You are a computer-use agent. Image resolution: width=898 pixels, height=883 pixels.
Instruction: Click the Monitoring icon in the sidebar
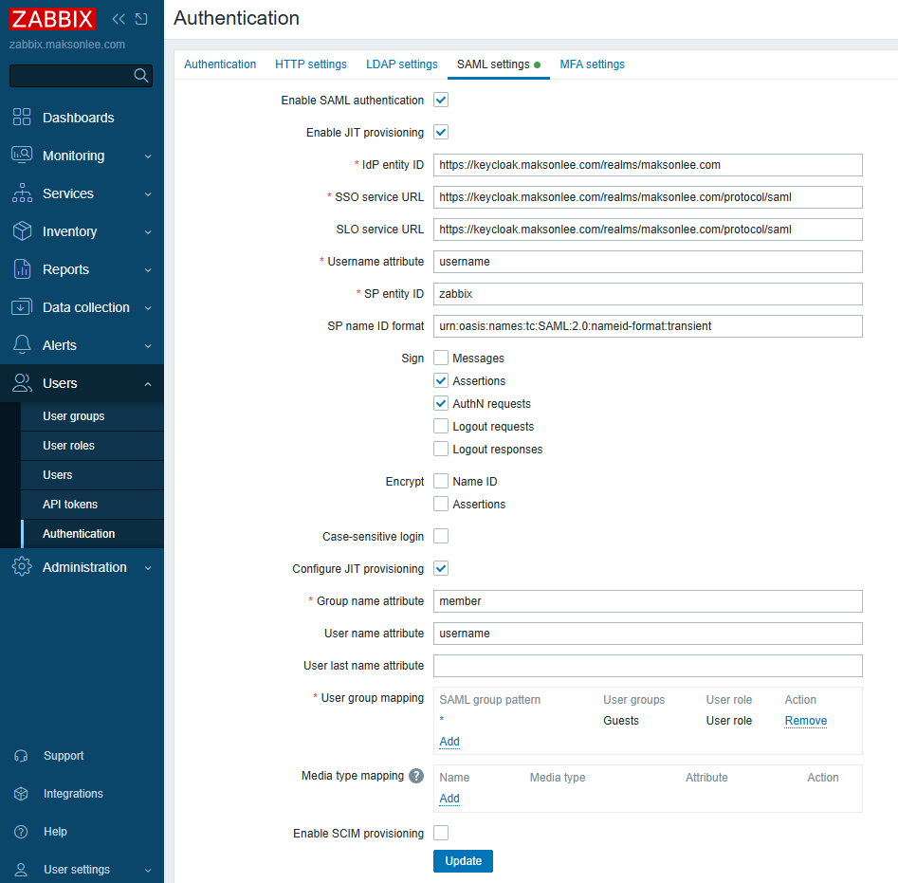pyautogui.click(x=22, y=156)
